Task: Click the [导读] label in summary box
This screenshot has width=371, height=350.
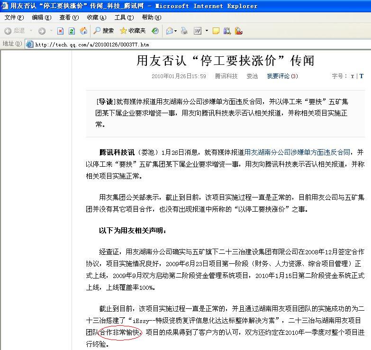Action: click(x=106, y=102)
